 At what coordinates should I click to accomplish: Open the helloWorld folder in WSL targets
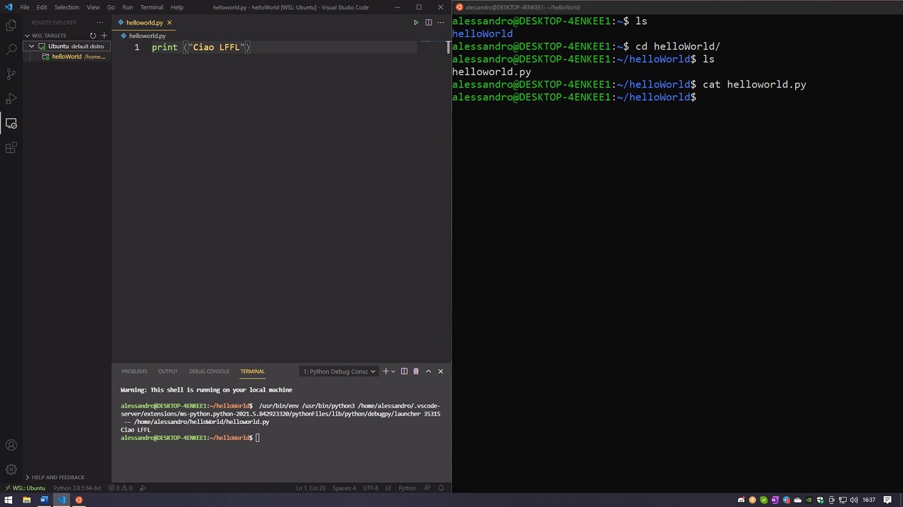pyautogui.click(x=66, y=57)
